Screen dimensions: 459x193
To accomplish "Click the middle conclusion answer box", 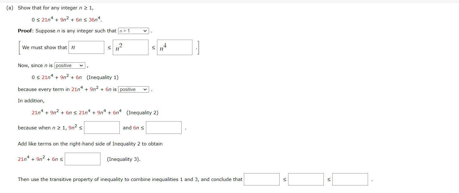I will coord(306,179).
